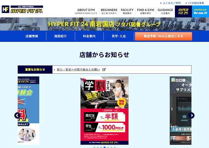This screenshot has width=209, height=148.
Task: Click the HYPER FIT 24 wordmark logo
Action: pos(27,9)
